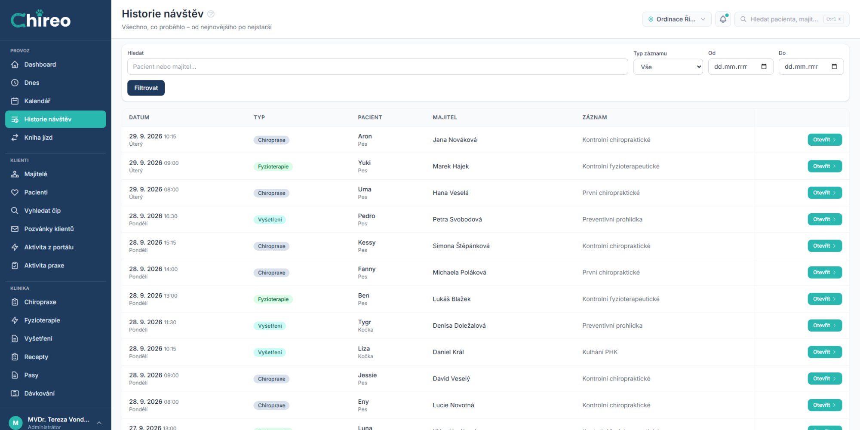Open the Ordinace location dropdown
860x430 pixels.
pos(676,19)
